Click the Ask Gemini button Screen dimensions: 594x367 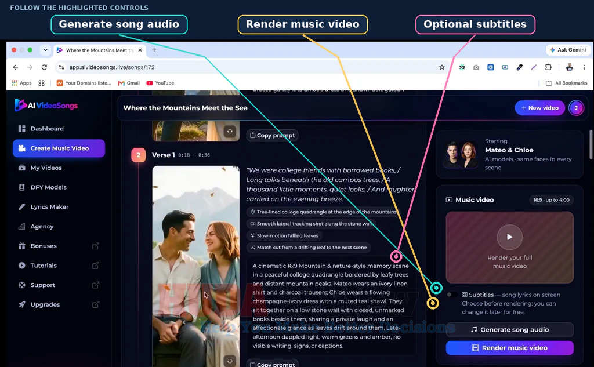tap(568, 50)
